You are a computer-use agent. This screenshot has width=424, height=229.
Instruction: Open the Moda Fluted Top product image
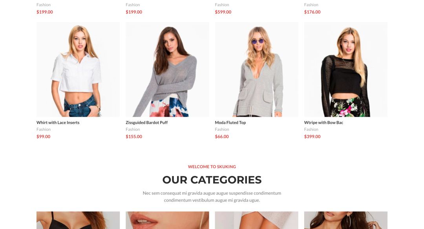(x=257, y=70)
